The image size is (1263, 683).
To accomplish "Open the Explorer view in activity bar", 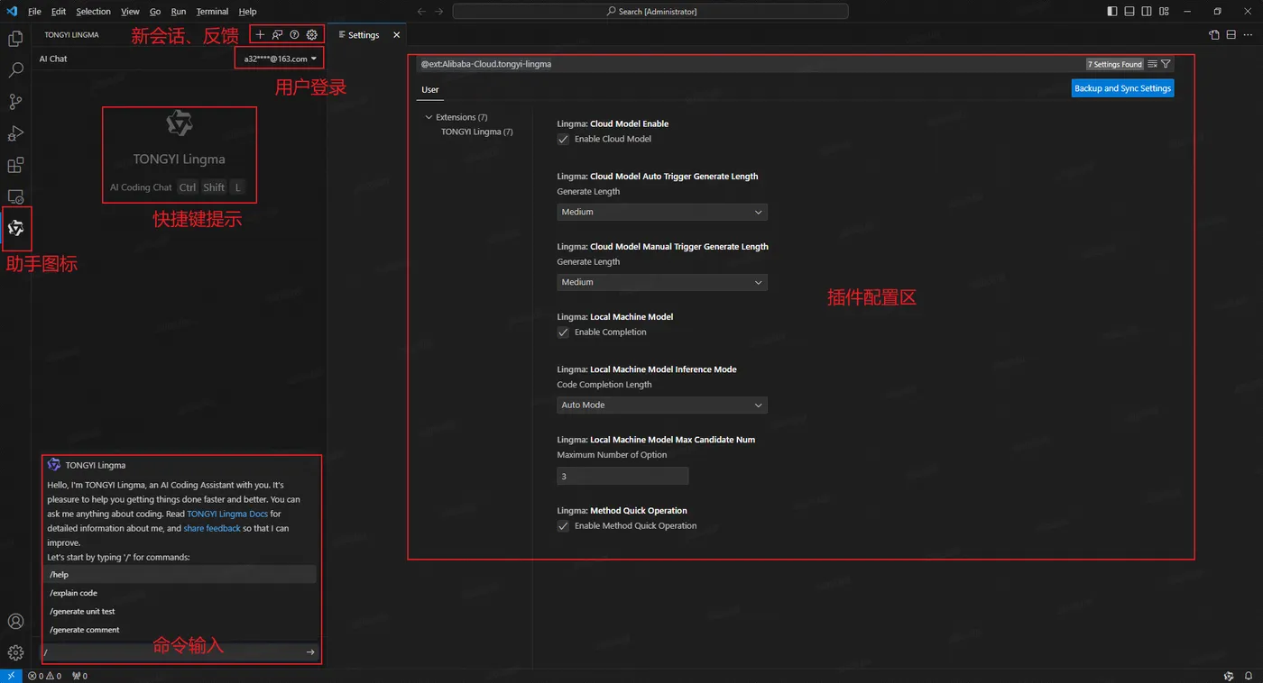I will click(15, 39).
